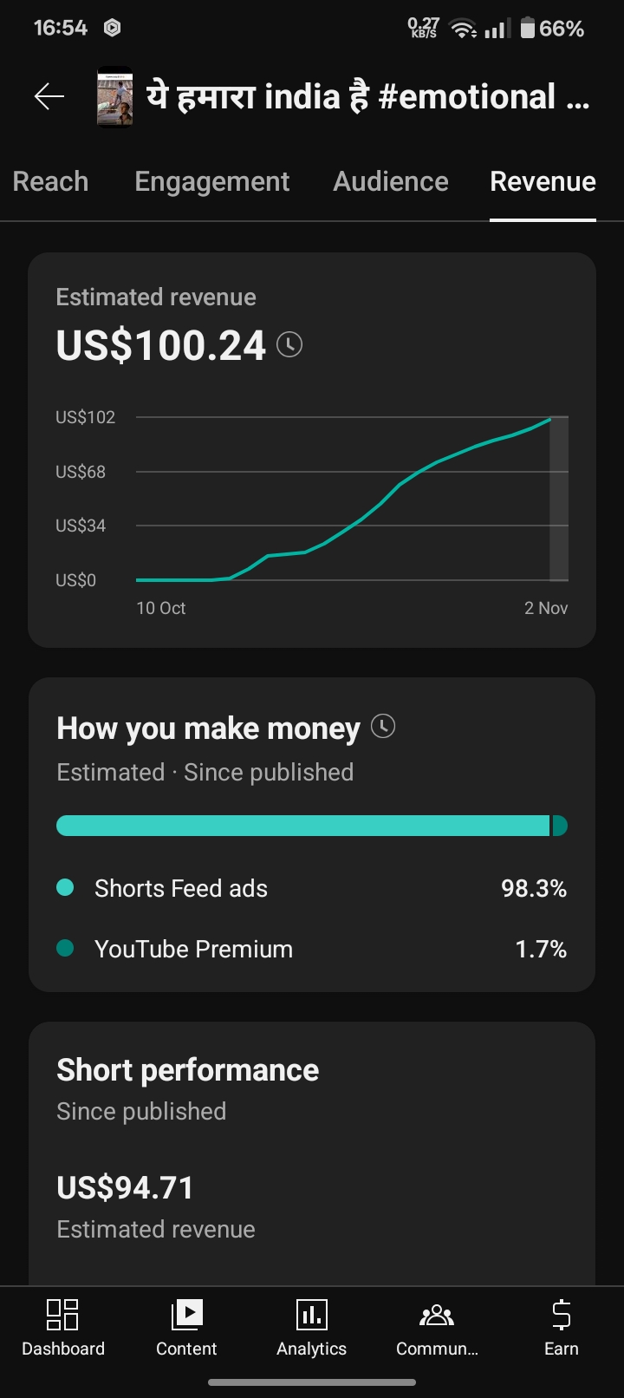Screen dimensions: 624x1398
Task: Switch to the Engagement tab
Action: [211, 181]
